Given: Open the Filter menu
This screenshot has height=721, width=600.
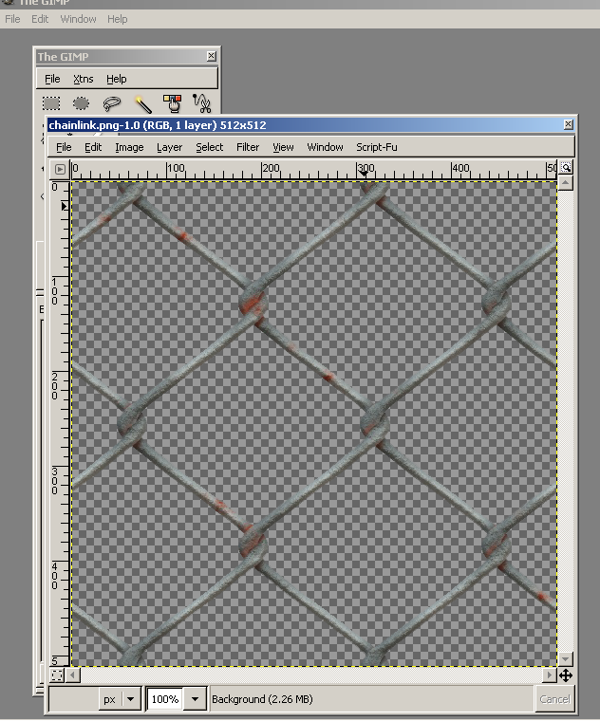Looking at the screenshot, I should point(248,147).
